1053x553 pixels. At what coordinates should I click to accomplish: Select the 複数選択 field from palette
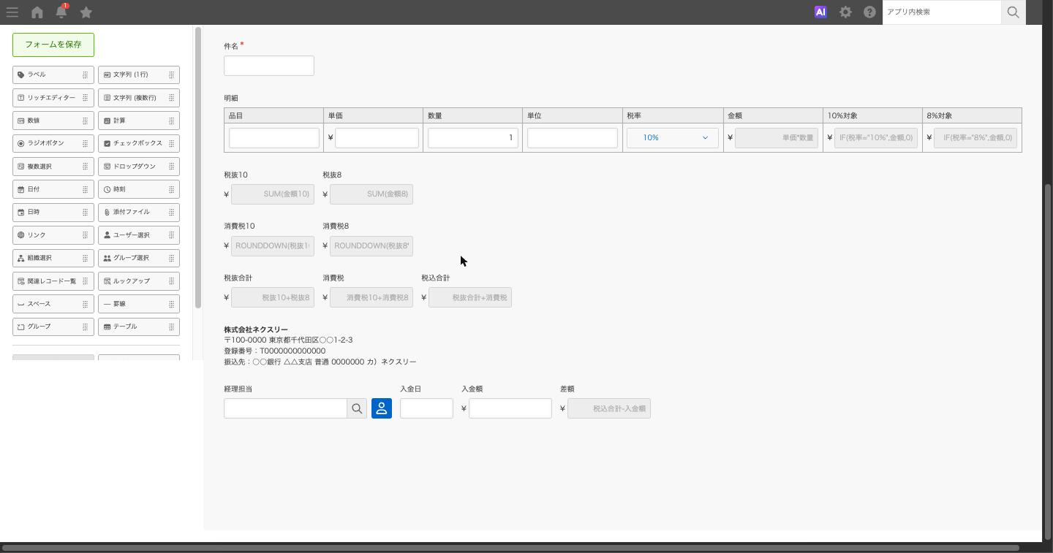(x=53, y=167)
